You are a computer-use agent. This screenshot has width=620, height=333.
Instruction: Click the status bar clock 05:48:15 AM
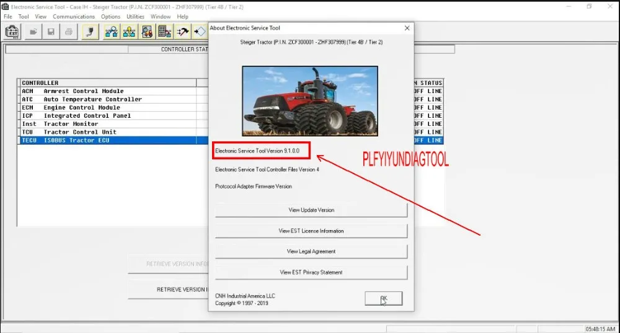coord(600,329)
